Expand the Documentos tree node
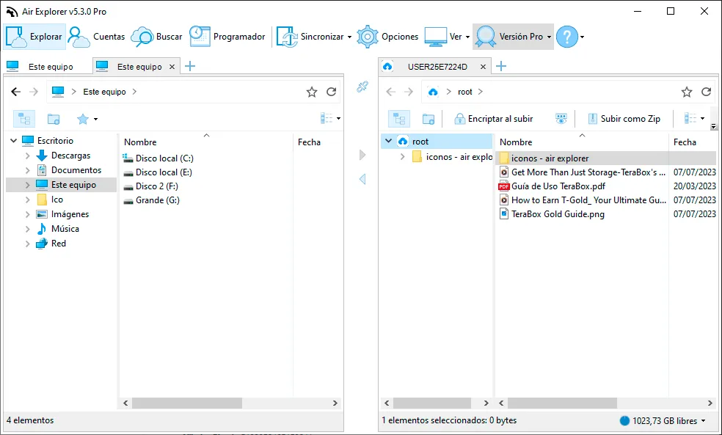722x435 pixels. 27,170
